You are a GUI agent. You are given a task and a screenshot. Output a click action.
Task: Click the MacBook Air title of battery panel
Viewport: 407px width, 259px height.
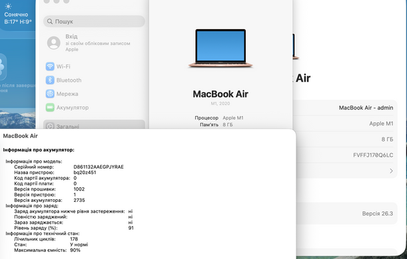pos(21,136)
